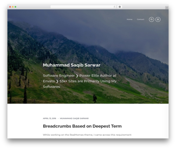
Task: Select the tagline text starting Software Engineer
Action: [x=80, y=81]
